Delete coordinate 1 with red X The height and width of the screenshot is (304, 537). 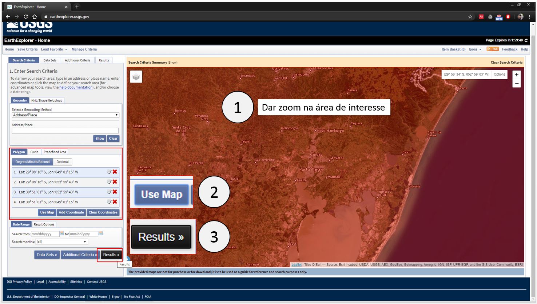click(115, 172)
